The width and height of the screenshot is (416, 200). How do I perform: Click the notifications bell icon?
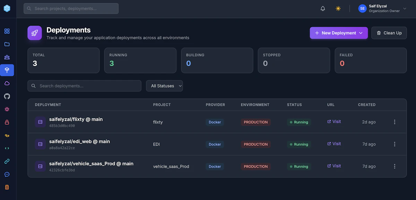click(x=322, y=8)
